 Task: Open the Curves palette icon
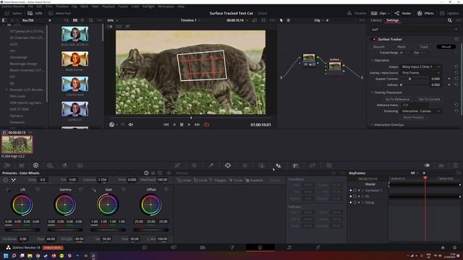[x=177, y=165]
